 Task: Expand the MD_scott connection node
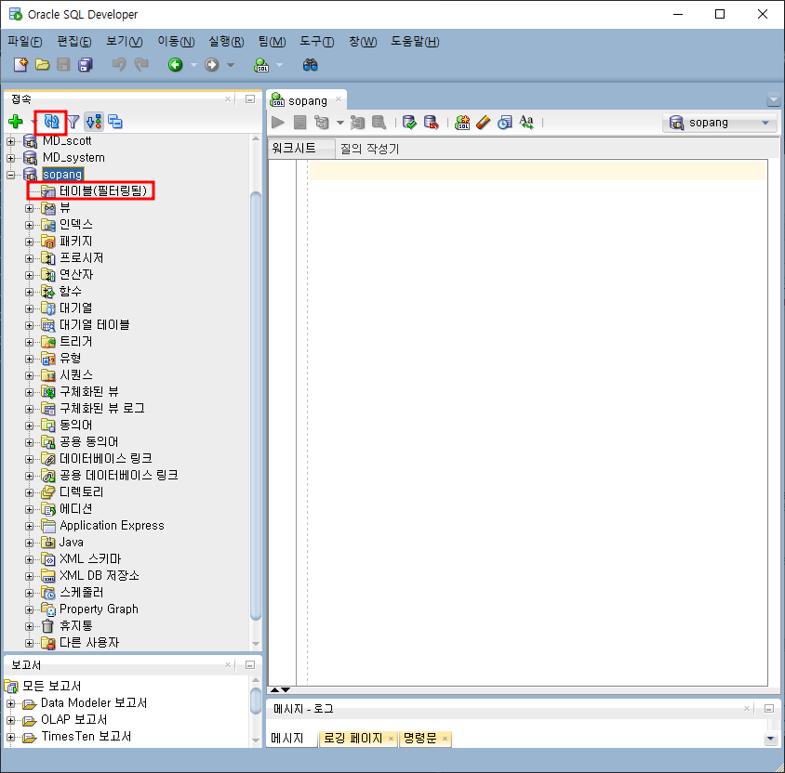10,141
